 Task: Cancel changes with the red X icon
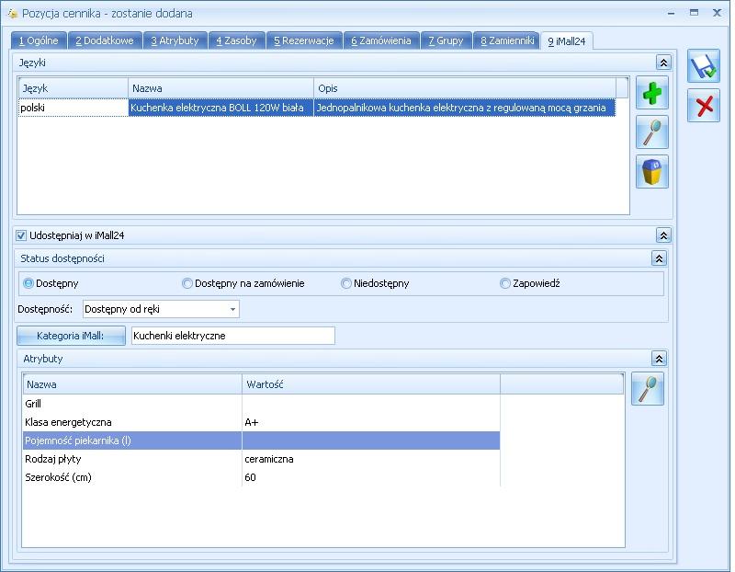coord(703,106)
